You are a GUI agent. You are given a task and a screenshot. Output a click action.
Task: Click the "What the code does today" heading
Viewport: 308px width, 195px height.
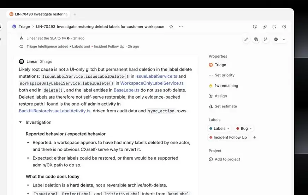[52, 177]
